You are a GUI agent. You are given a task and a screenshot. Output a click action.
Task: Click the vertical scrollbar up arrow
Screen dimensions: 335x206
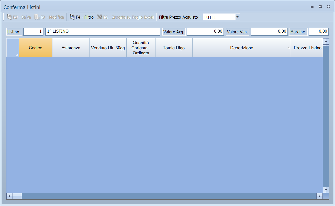326,42
